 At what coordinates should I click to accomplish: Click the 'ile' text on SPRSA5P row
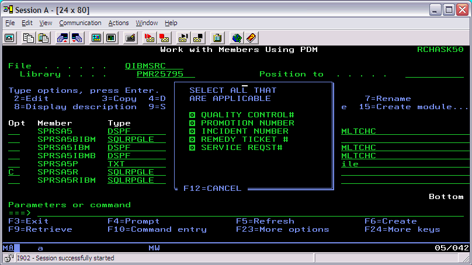[x=350, y=164]
